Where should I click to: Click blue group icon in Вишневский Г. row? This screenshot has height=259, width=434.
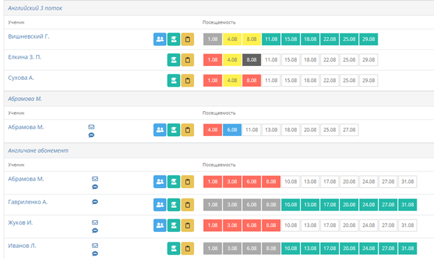[x=160, y=40]
